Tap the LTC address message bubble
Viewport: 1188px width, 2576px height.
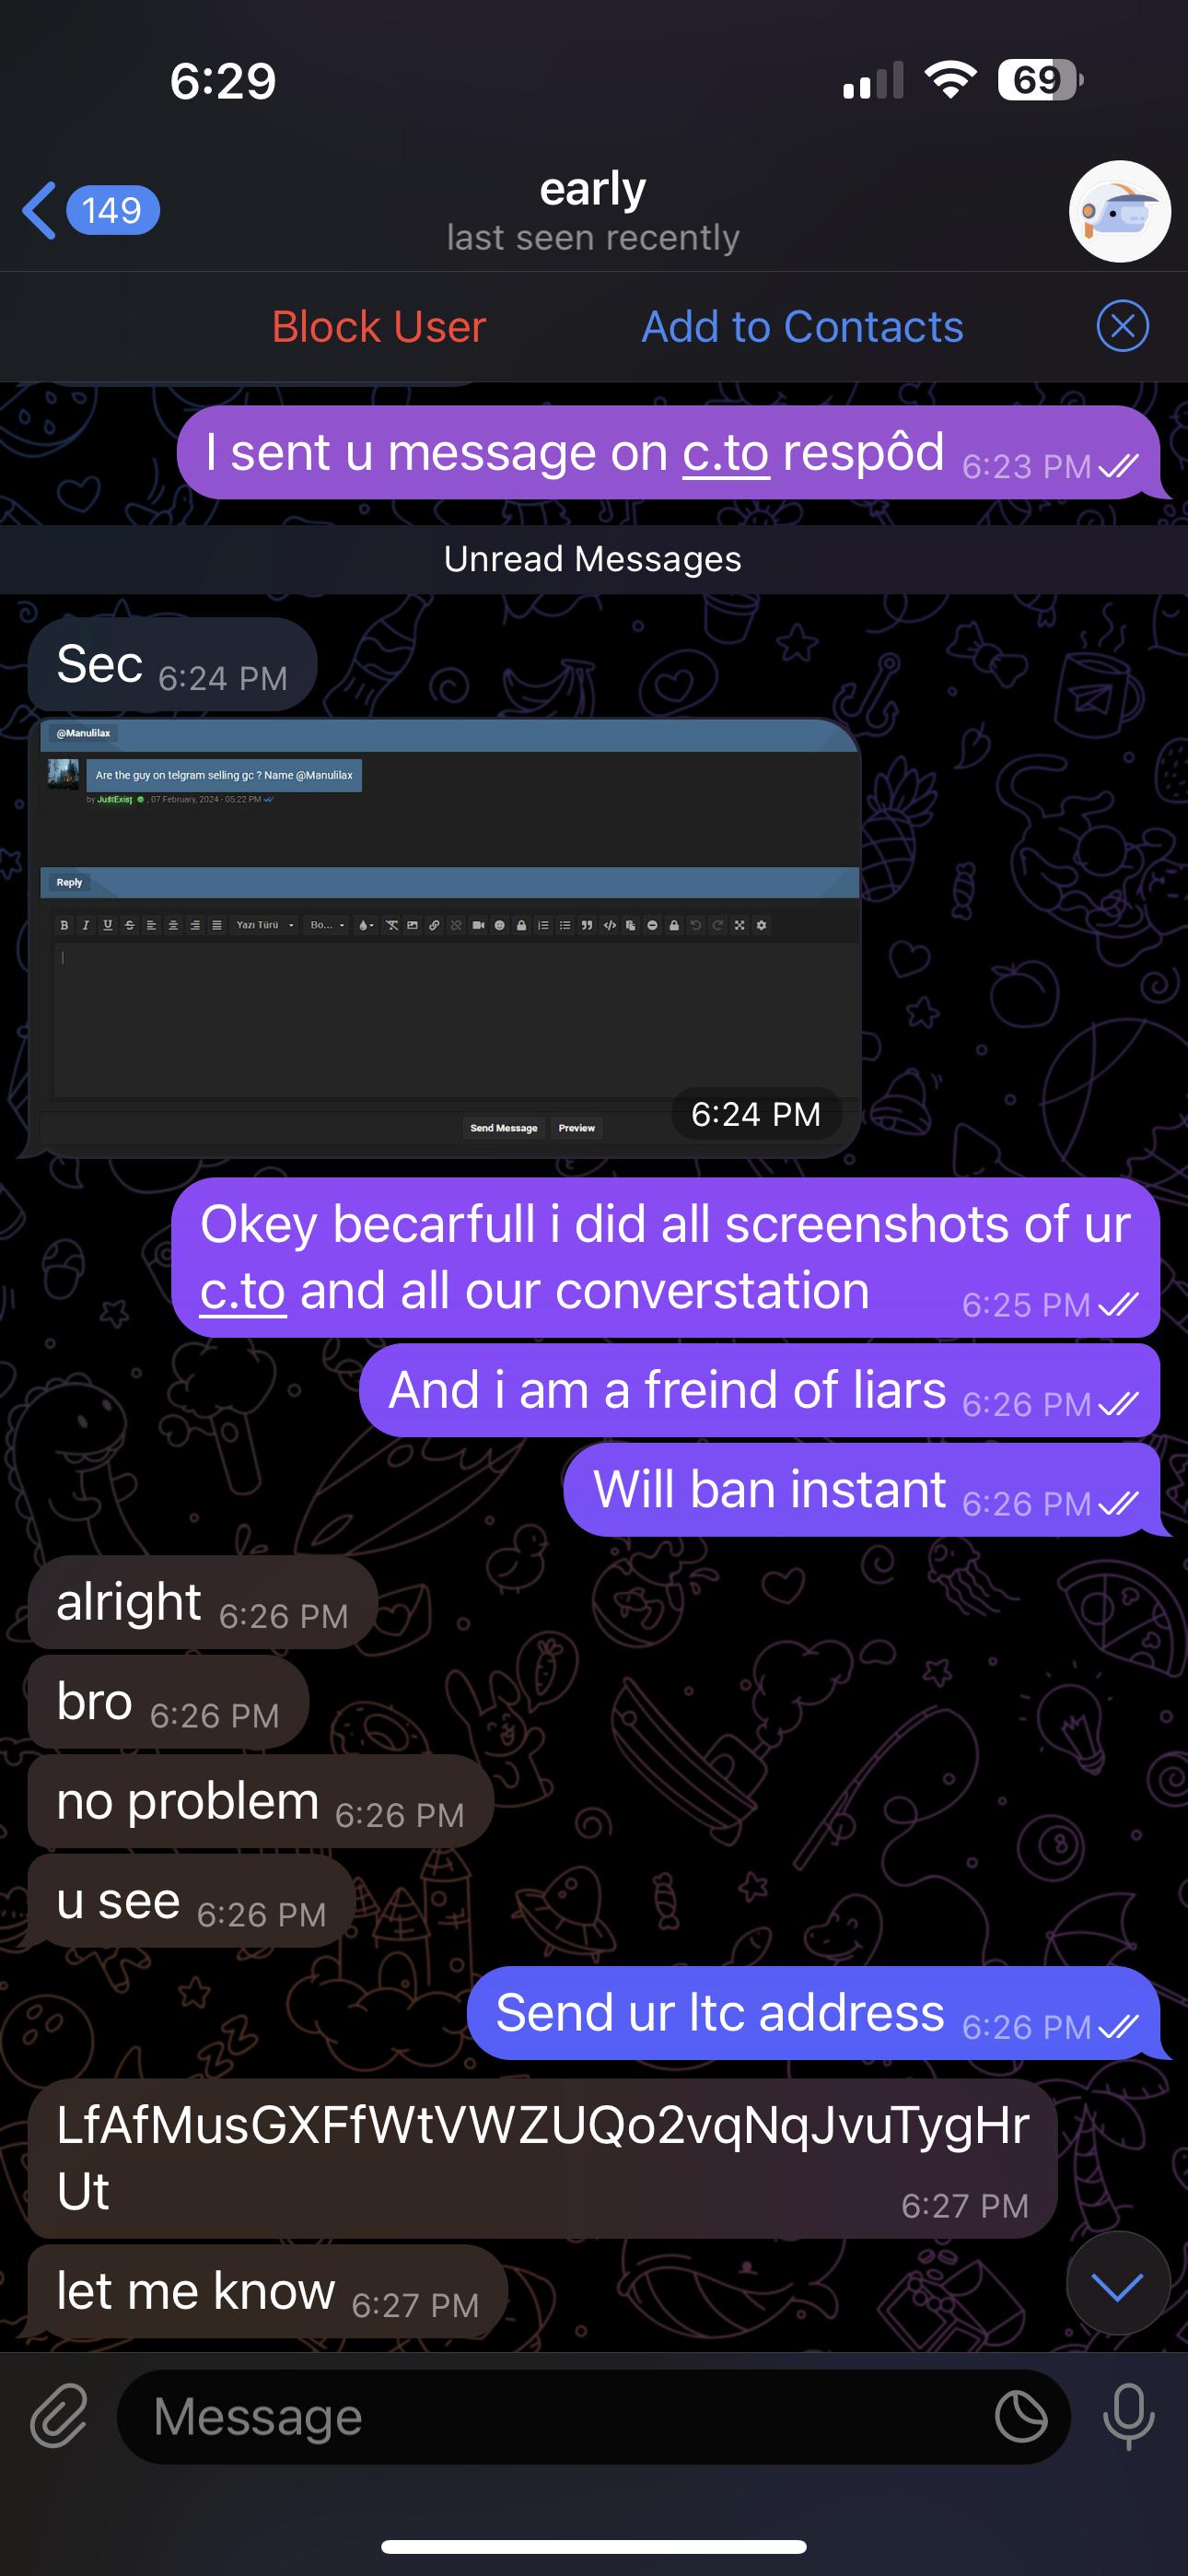point(542,2158)
